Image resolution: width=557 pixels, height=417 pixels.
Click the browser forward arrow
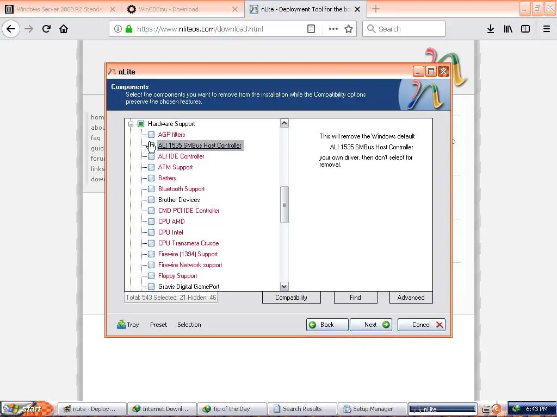(29, 29)
